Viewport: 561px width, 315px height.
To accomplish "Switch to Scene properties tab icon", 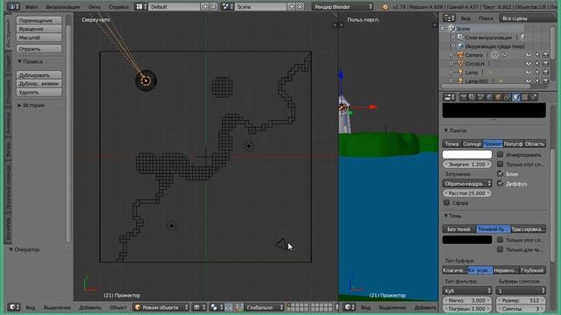I will click(480, 97).
